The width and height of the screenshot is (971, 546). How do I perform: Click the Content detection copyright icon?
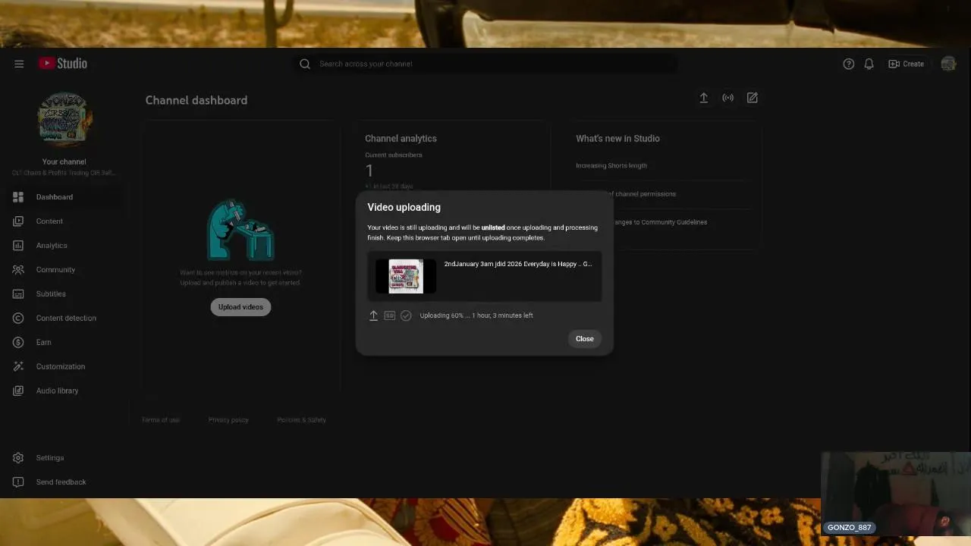tap(18, 318)
